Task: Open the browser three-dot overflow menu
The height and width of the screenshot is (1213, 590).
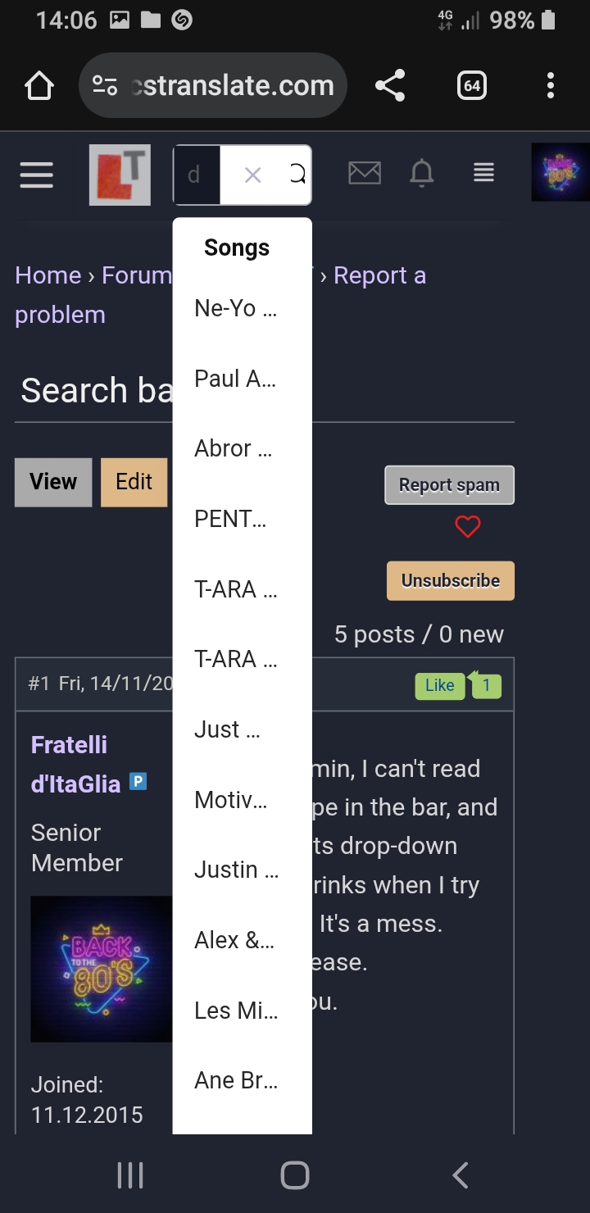Action: 551,85
